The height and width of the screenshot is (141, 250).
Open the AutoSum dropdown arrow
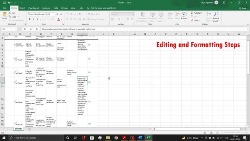coord(204,13)
